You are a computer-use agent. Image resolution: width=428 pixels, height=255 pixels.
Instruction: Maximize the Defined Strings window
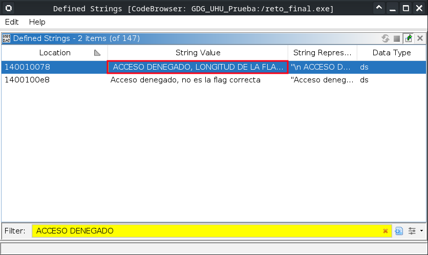[406, 8]
